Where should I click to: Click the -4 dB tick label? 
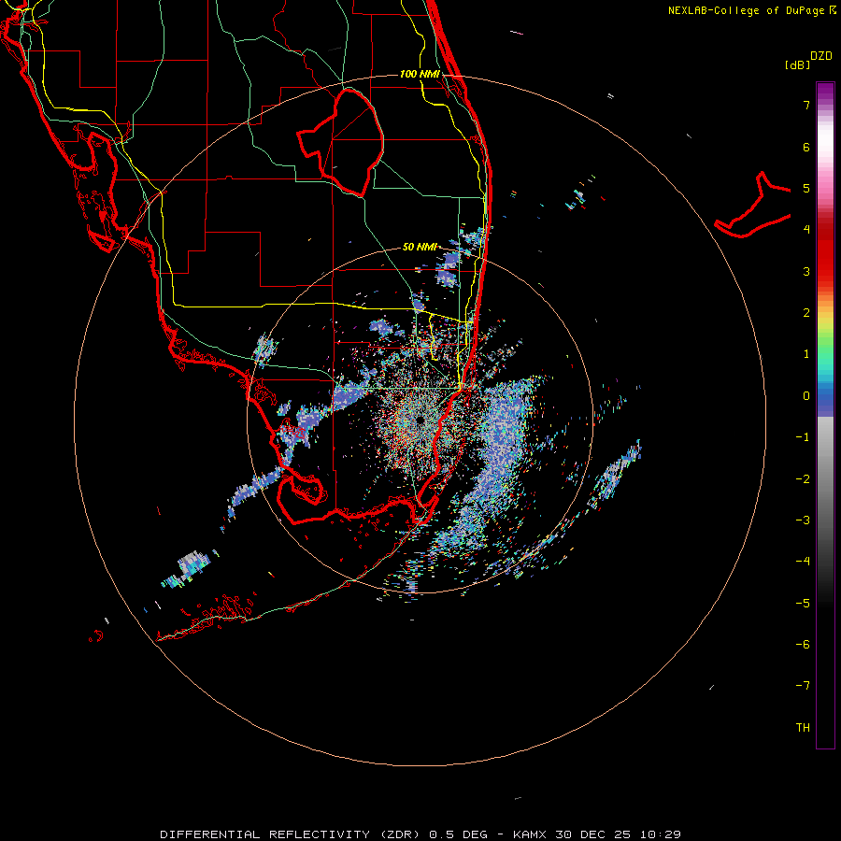tap(803, 562)
